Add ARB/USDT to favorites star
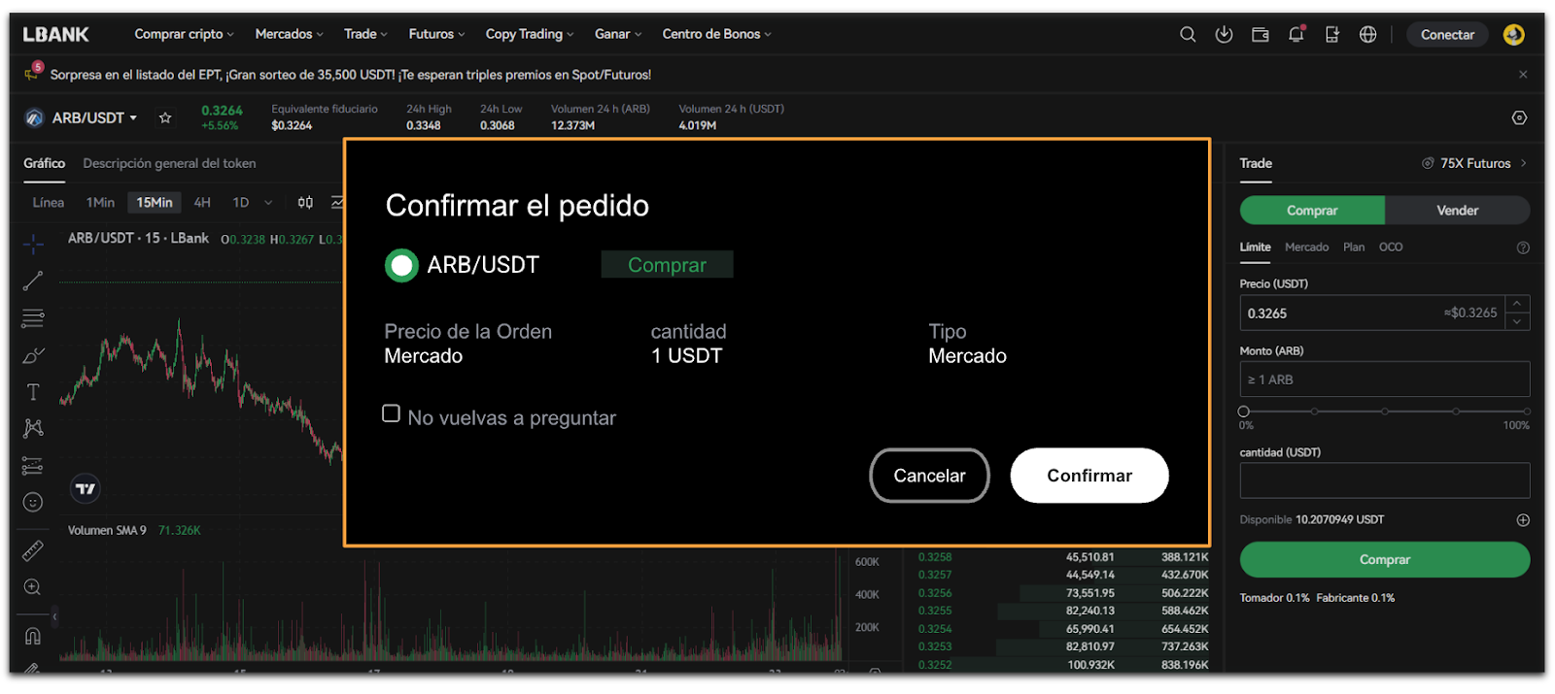 [165, 117]
